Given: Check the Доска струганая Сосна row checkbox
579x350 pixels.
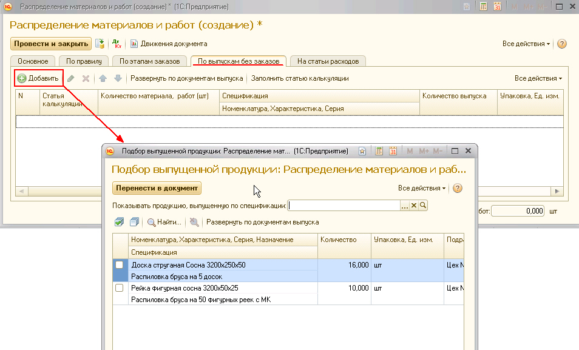Looking at the screenshot, I should pos(120,265).
